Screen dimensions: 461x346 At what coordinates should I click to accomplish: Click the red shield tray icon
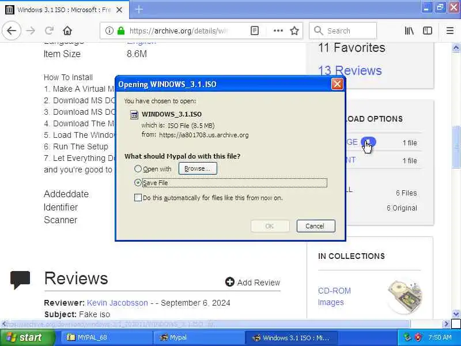(x=418, y=337)
